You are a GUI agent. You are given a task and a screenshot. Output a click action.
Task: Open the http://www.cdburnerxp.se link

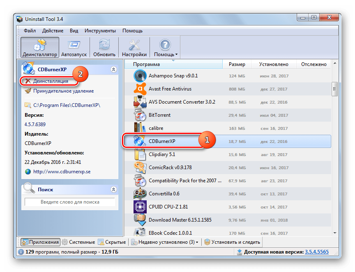point(62,172)
